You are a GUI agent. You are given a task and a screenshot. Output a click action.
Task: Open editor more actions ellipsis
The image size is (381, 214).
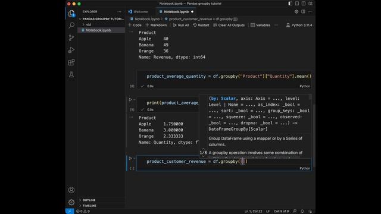[x=310, y=12]
